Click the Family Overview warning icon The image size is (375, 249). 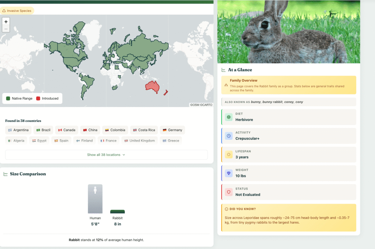click(226, 85)
